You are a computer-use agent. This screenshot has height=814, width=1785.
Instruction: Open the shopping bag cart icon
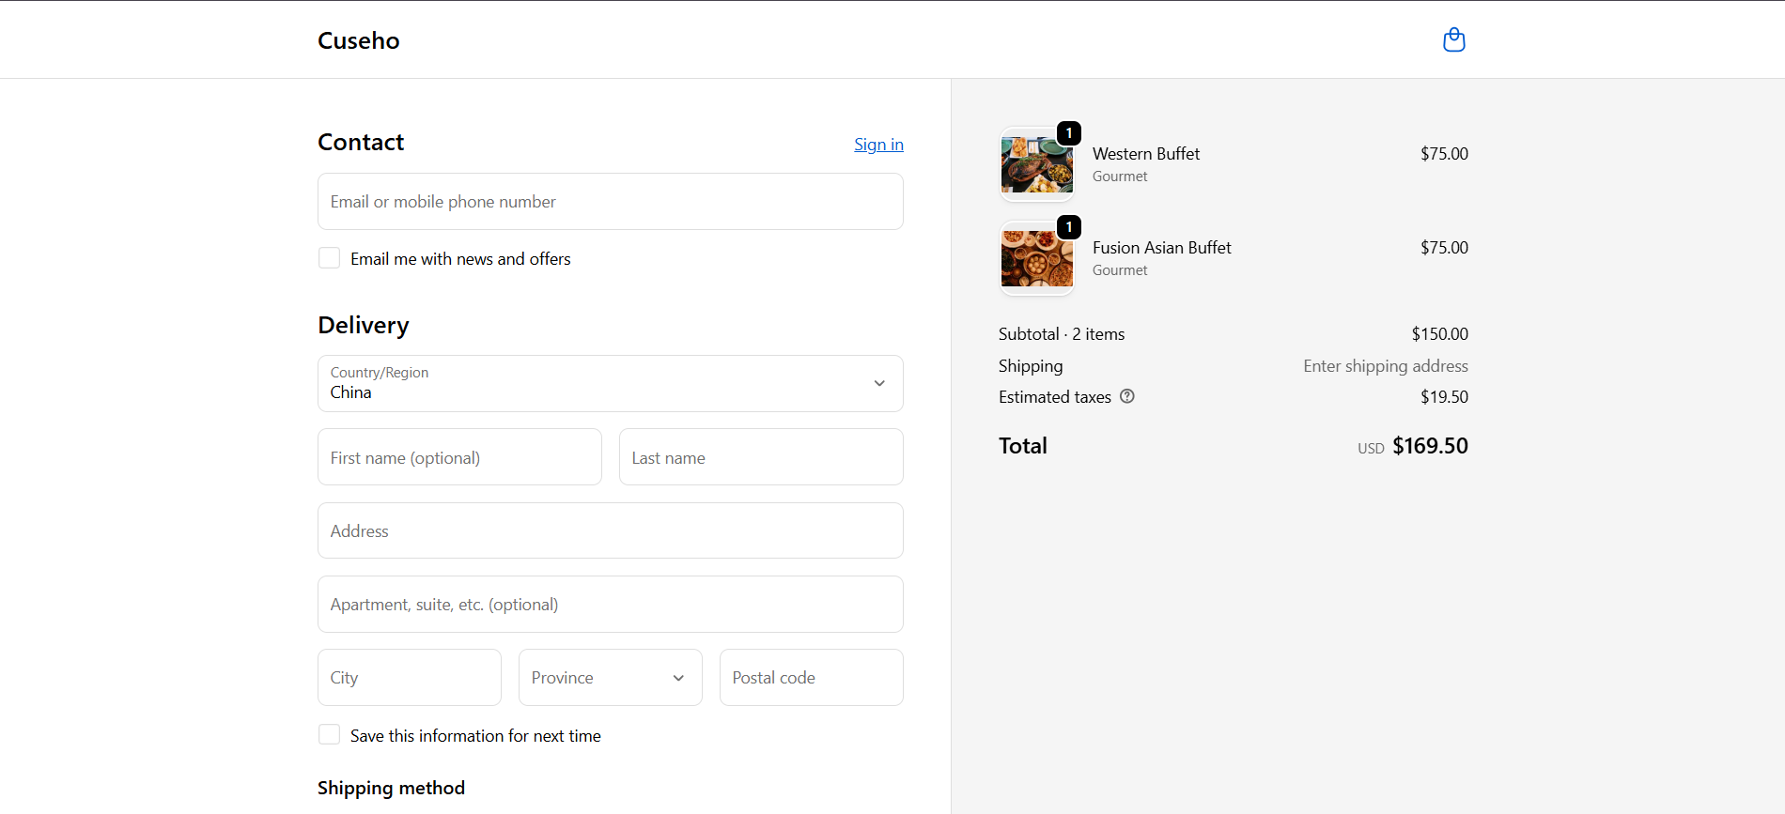coord(1453,39)
